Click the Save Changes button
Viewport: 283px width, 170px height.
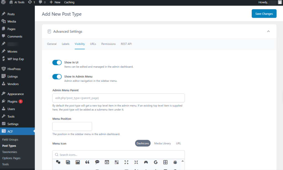point(264,14)
